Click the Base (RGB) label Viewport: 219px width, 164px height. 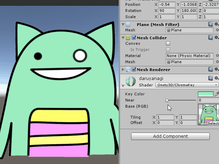pyautogui.click(x=137, y=106)
